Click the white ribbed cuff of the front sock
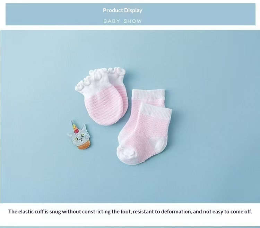Viewport: 260px width, 228px height. point(155,110)
